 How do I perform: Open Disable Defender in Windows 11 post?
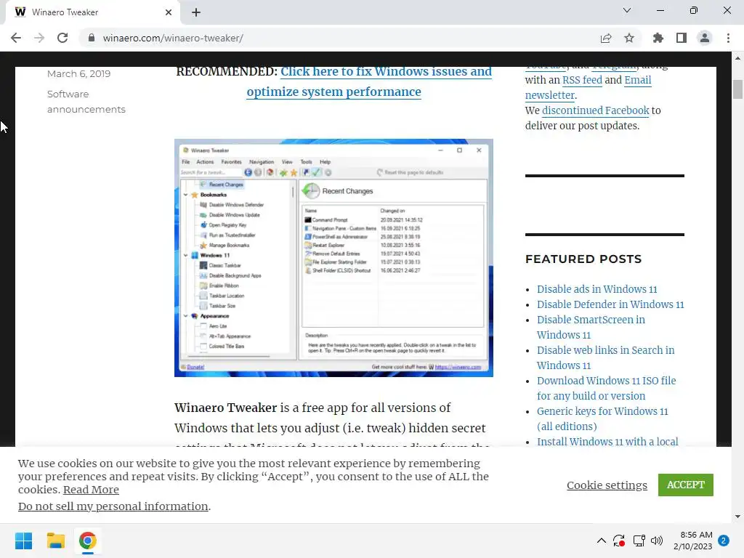[x=610, y=304]
